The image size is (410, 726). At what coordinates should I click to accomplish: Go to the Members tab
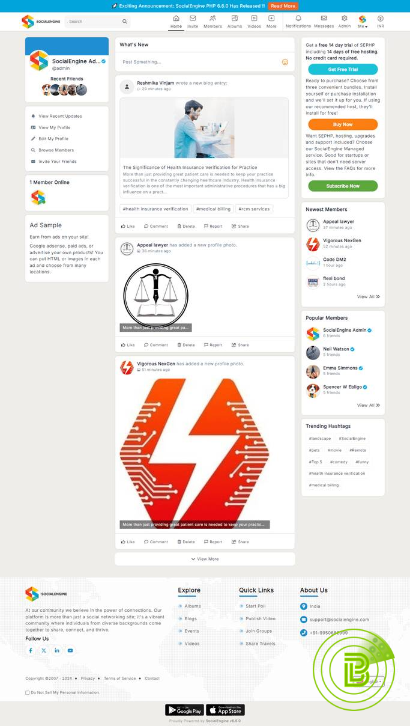[213, 21]
